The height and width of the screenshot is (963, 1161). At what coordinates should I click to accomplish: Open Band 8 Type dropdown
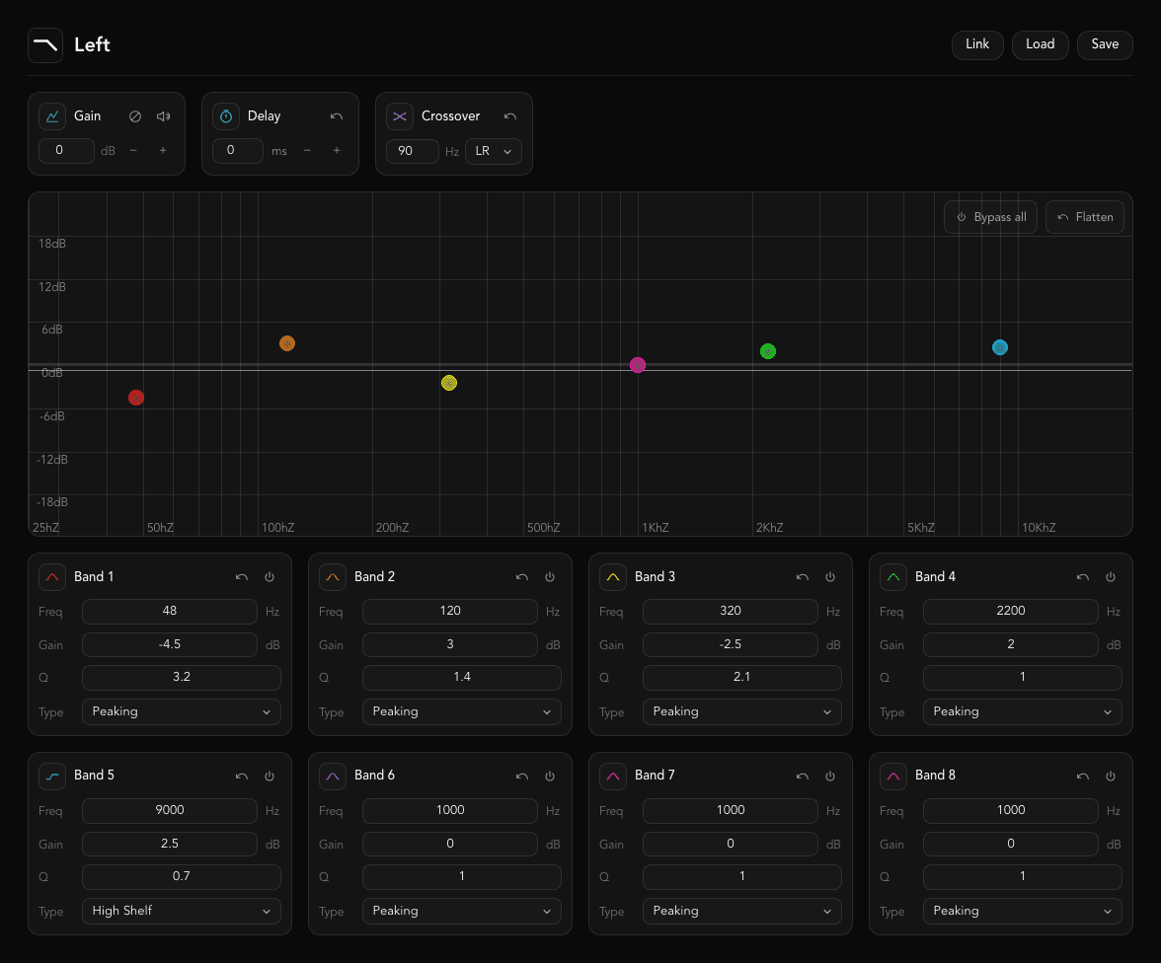1023,911
